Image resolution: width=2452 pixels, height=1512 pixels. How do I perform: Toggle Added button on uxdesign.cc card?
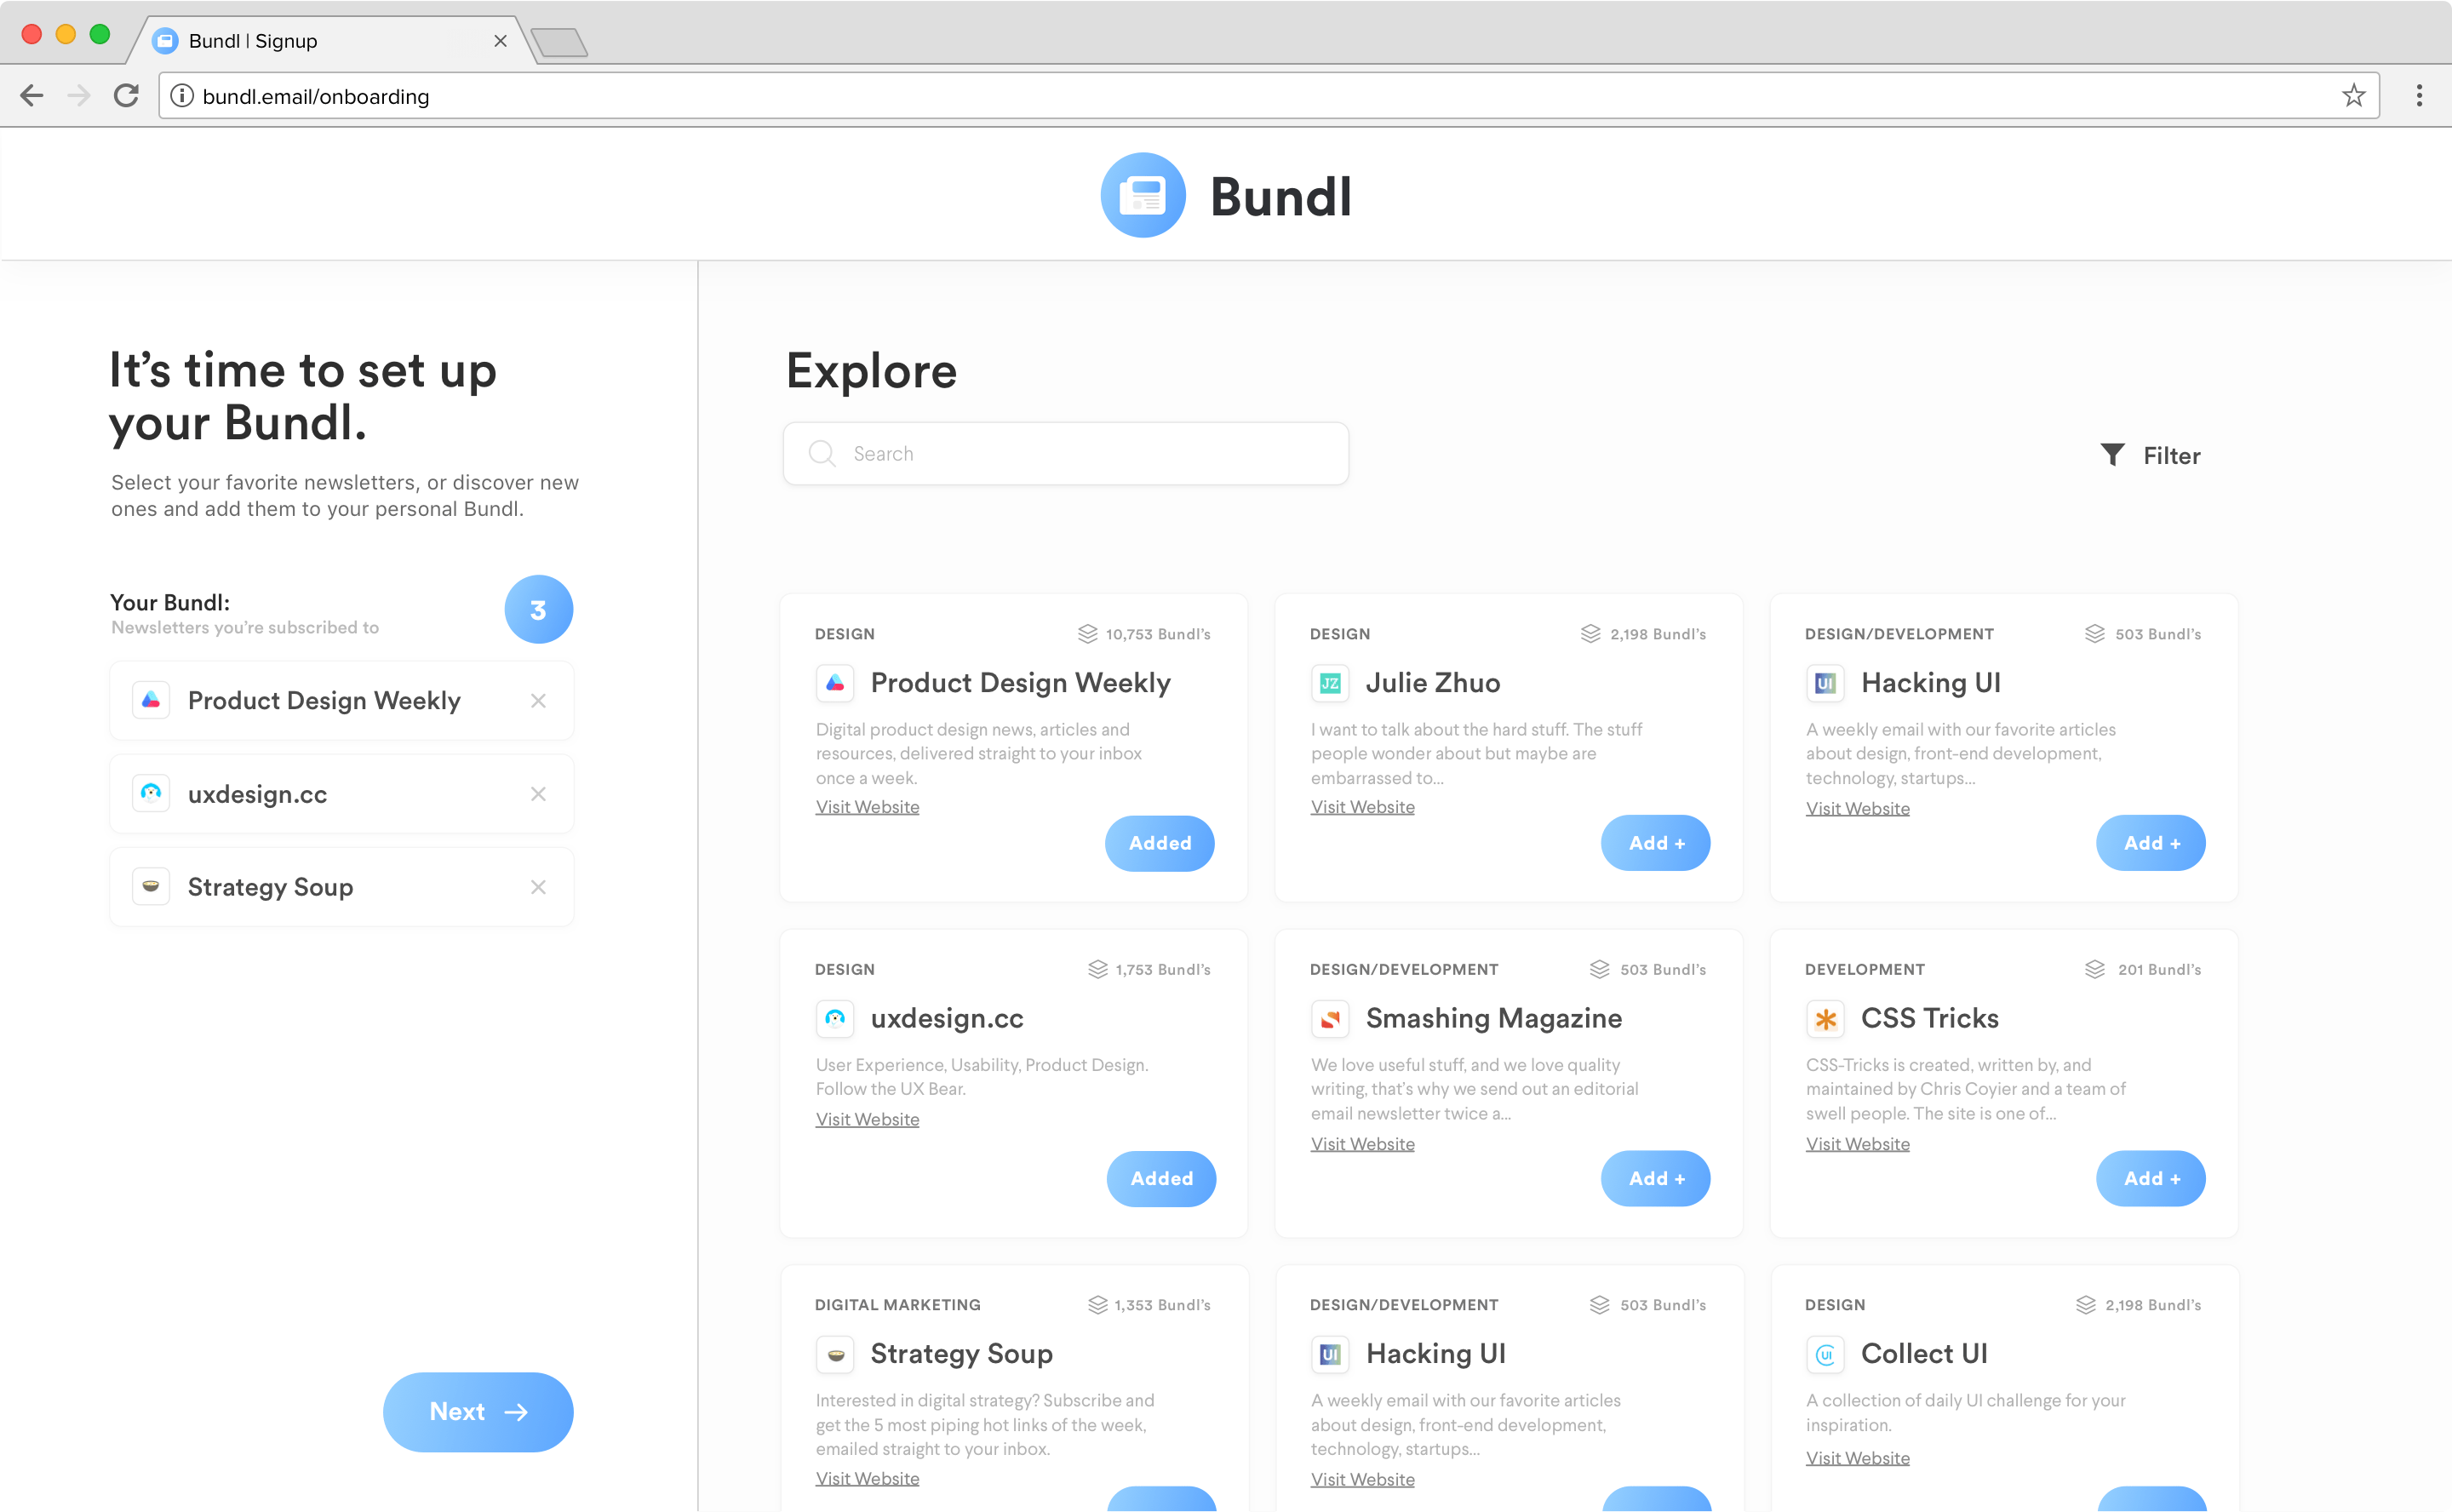(x=1161, y=1179)
